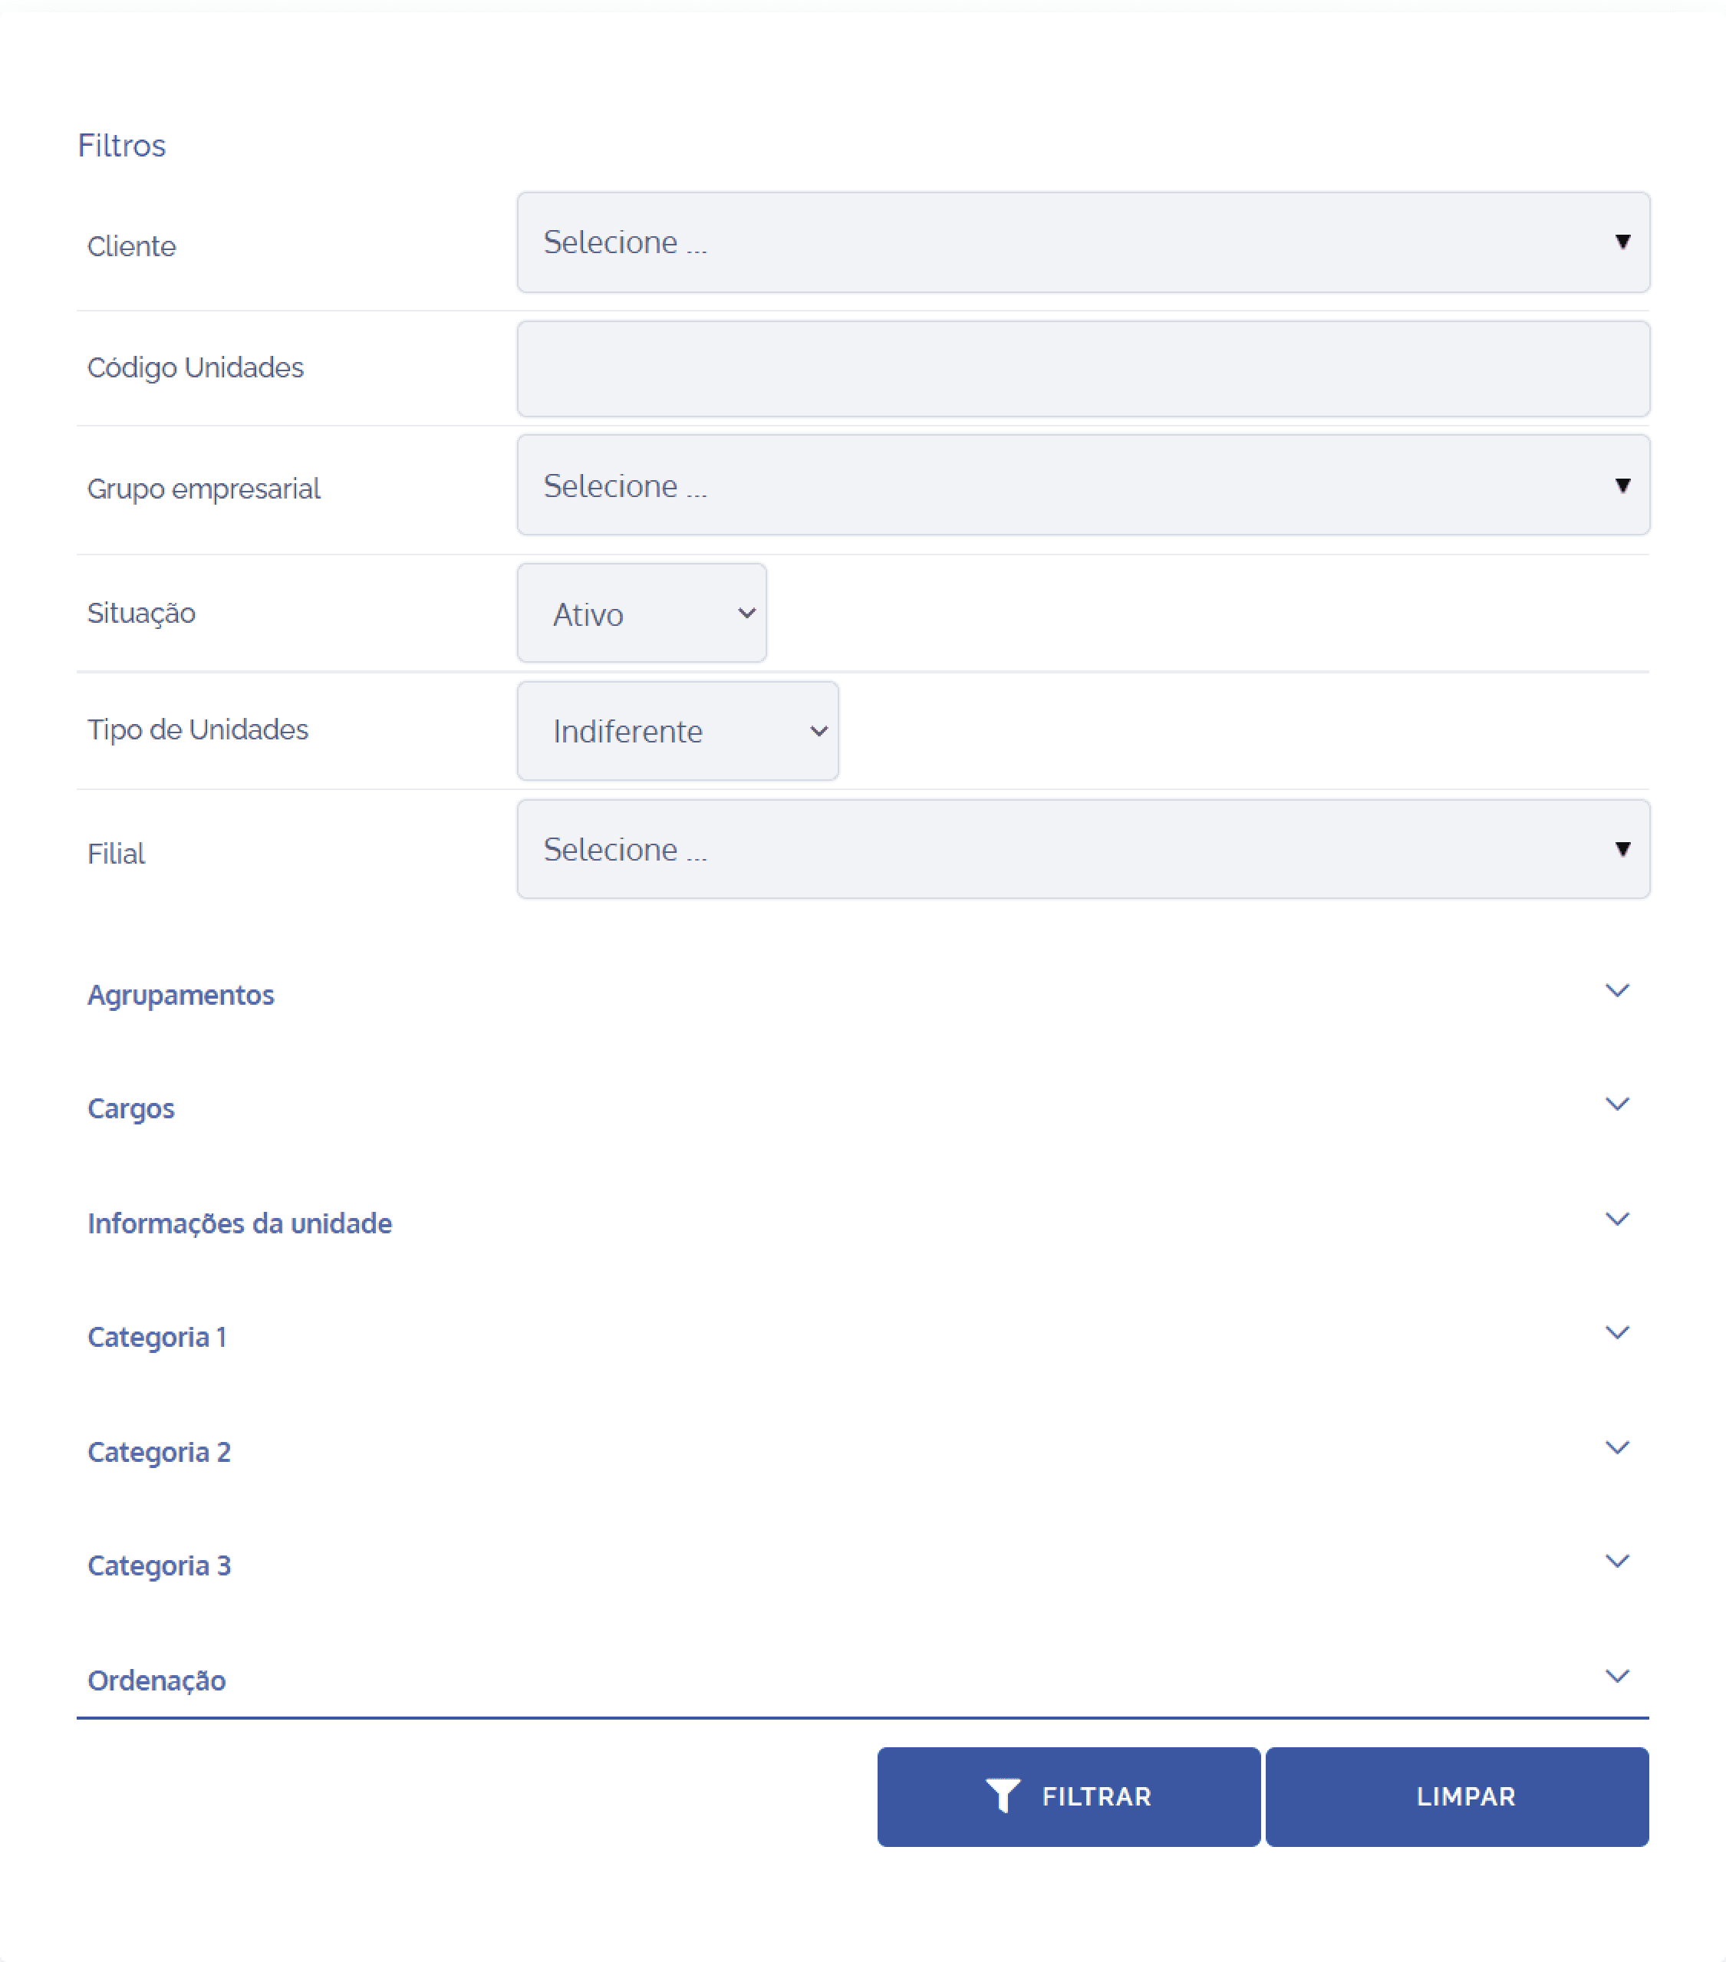The height and width of the screenshot is (1962, 1726).
Task: Expand the Agrupamentos section heading
Action: 180,996
